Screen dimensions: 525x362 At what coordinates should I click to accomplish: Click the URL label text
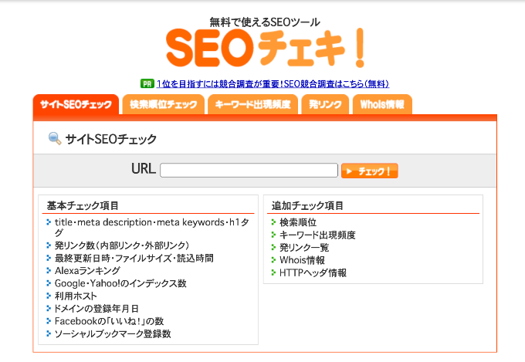144,168
